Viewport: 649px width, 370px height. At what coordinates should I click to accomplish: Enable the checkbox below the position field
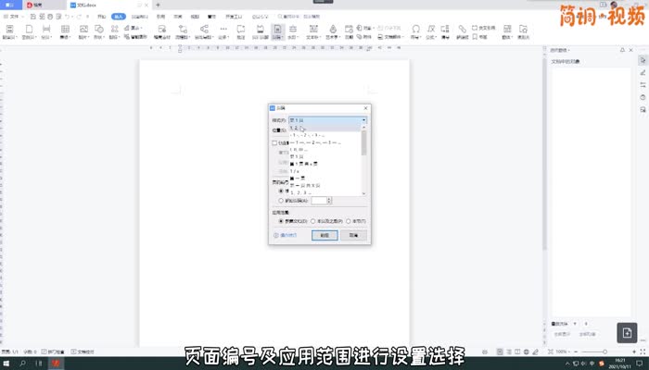274,143
